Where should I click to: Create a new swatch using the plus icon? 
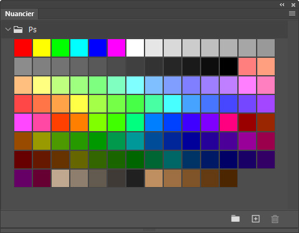point(255,219)
